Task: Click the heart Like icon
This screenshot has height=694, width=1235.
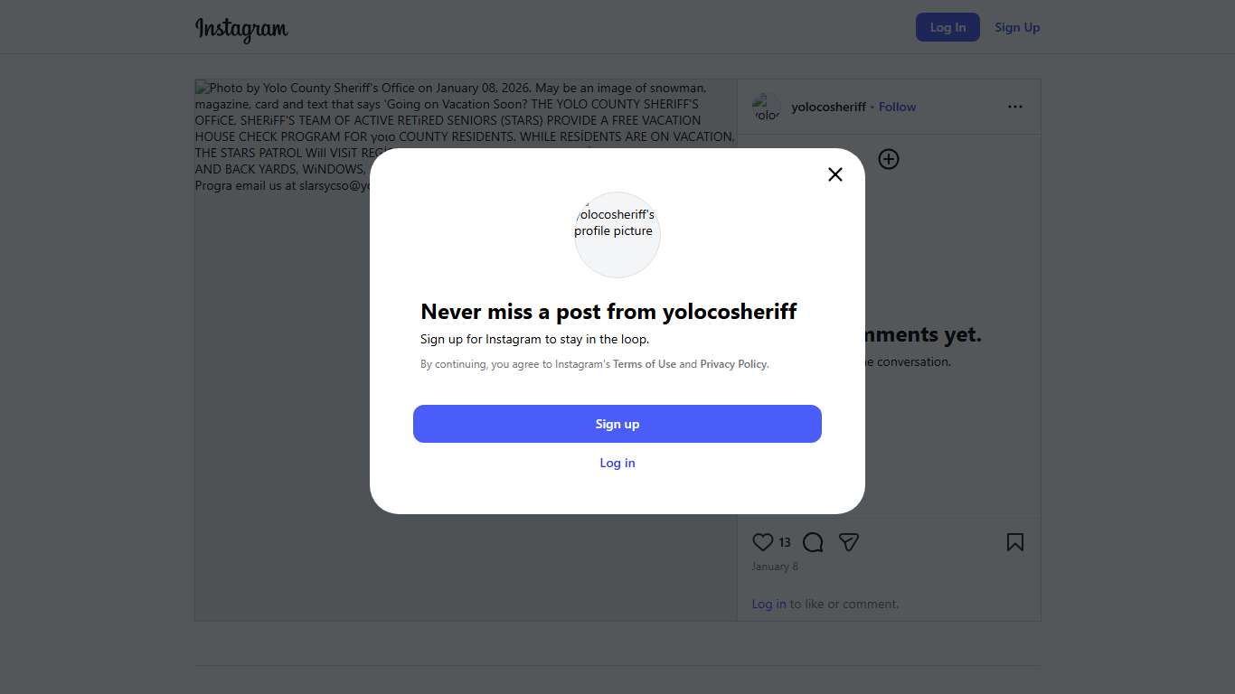Action: click(x=763, y=542)
